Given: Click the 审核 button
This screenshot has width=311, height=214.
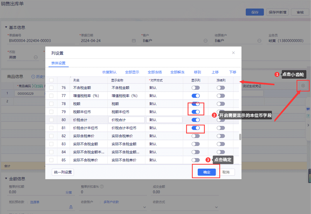Looking at the screenshot, I should [300, 12].
